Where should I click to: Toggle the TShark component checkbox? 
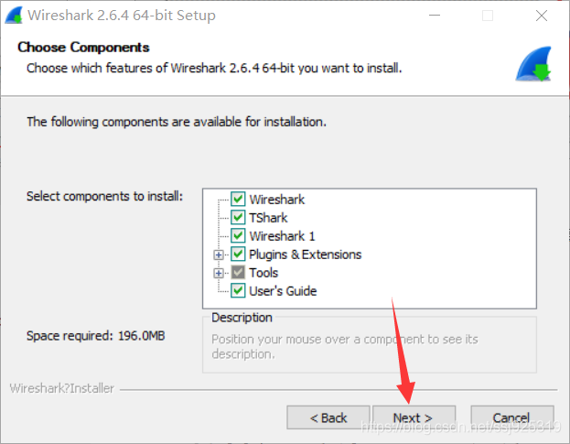coord(238,217)
